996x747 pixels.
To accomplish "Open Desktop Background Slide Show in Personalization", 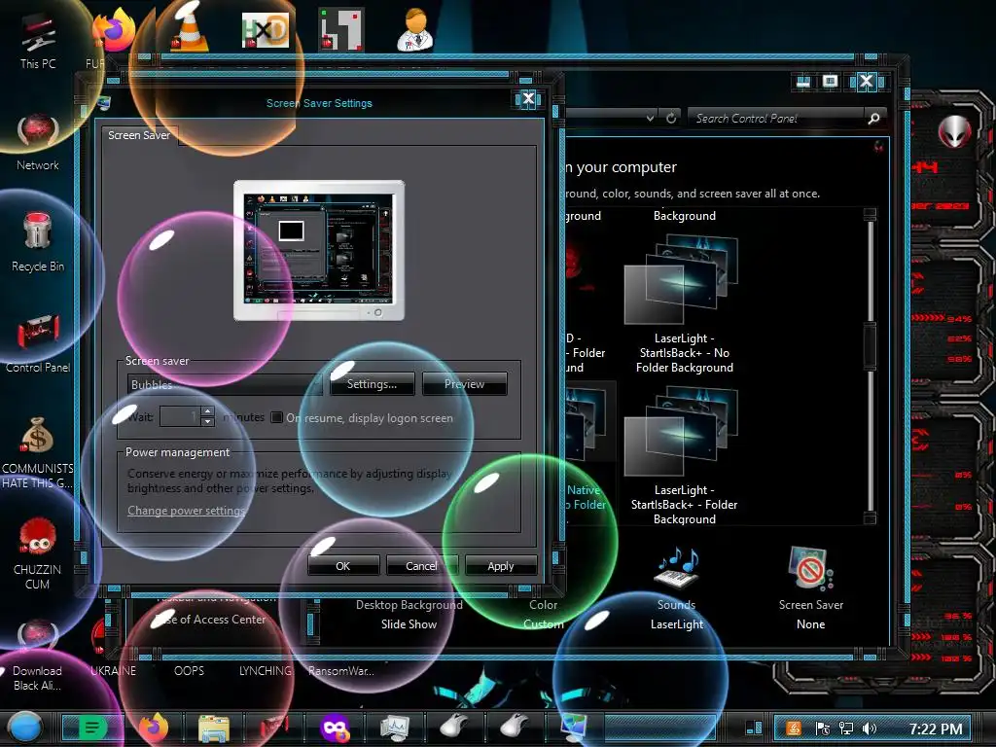I will [x=409, y=615].
